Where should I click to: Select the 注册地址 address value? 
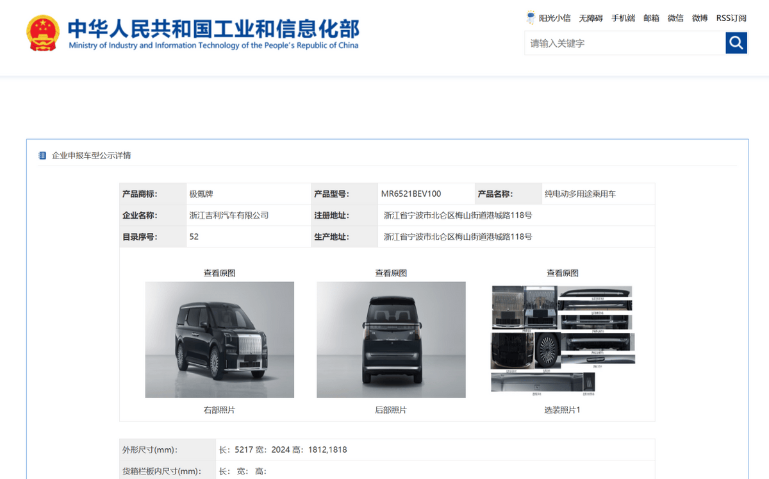click(x=458, y=215)
